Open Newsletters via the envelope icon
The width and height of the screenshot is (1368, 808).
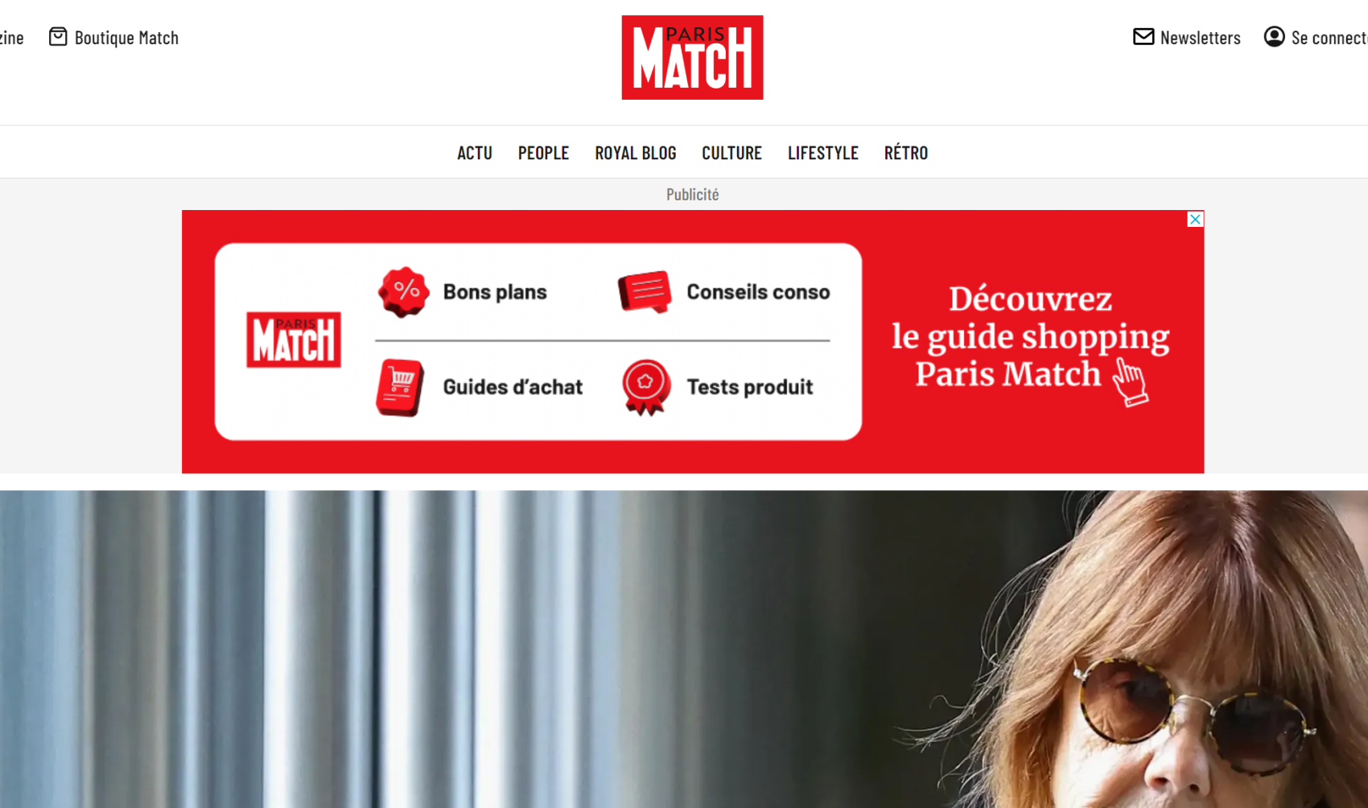point(1143,37)
